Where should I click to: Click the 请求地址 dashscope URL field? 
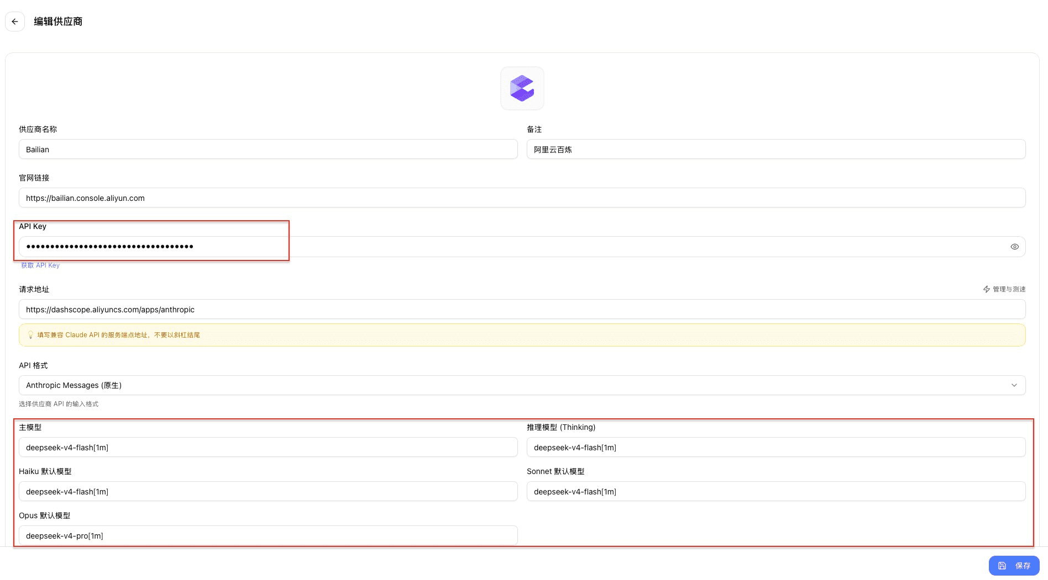pos(522,310)
